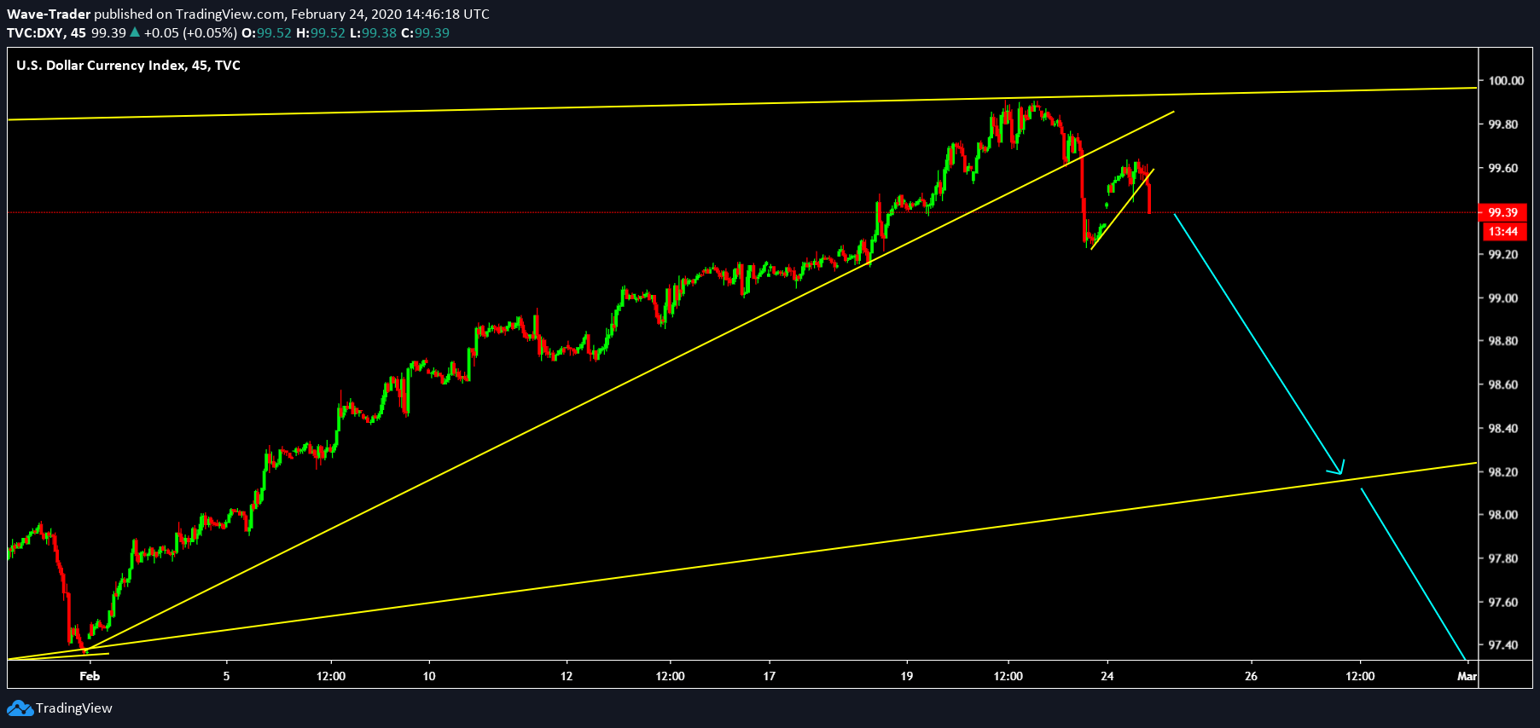
Task: Click the 98.80 price axis label
Action: click(x=1503, y=341)
